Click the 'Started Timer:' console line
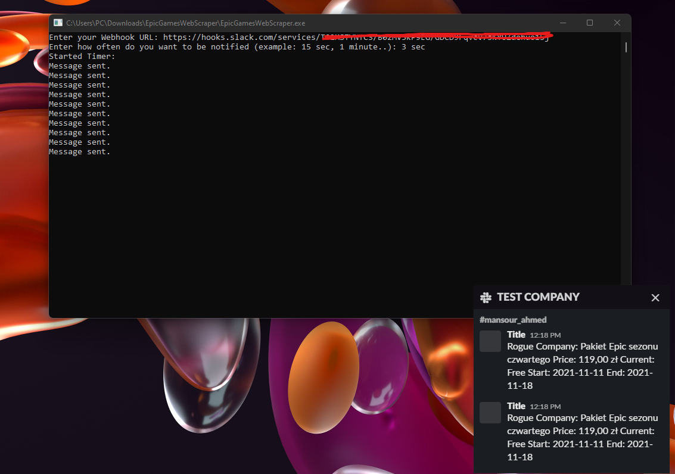The image size is (675, 474). (x=82, y=57)
